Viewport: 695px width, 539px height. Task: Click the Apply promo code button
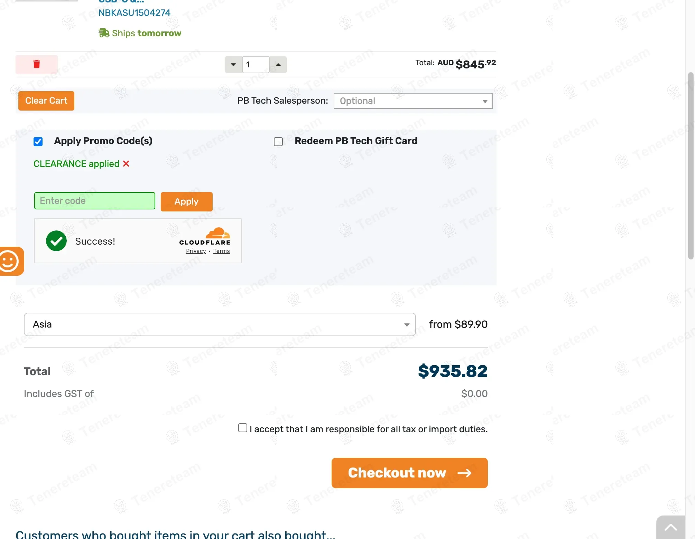(186, 201)
